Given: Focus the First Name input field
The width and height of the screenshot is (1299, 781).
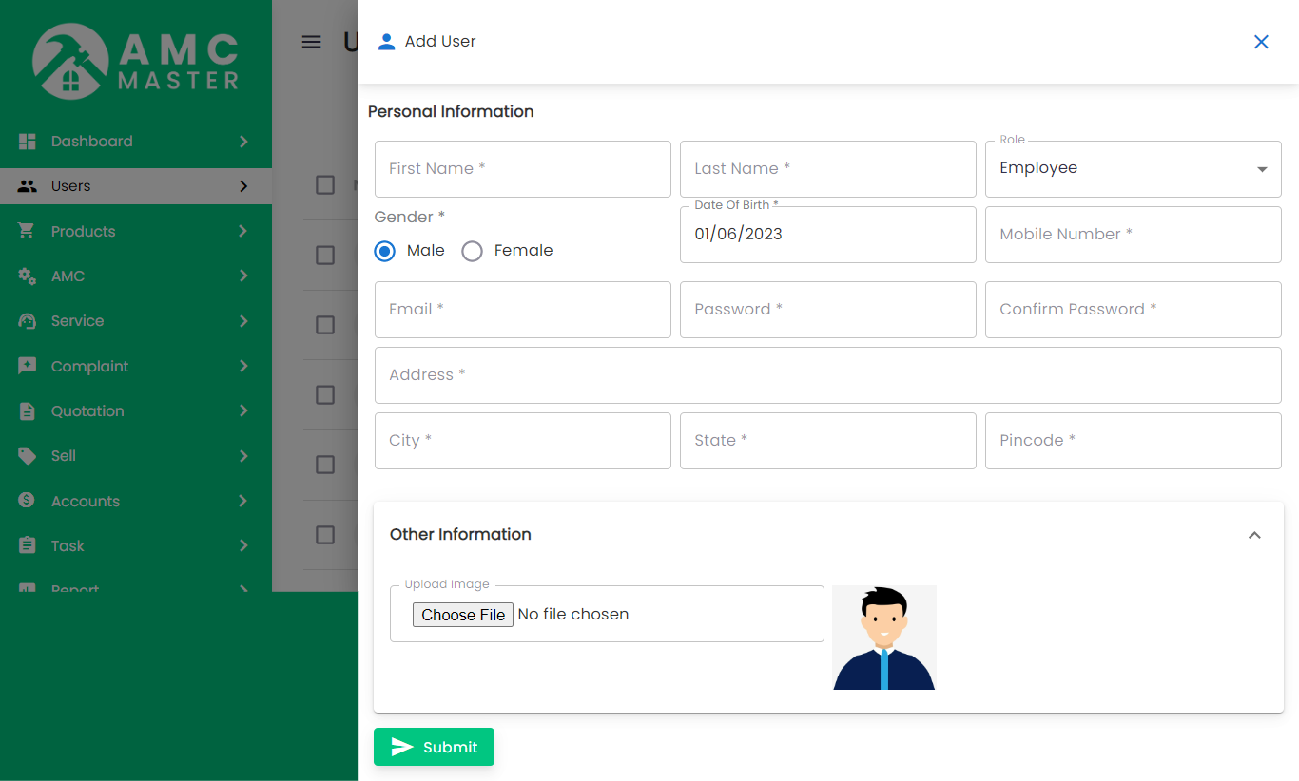Looking at the screenshot, I should pyautogui.click(x=522, y=169).
